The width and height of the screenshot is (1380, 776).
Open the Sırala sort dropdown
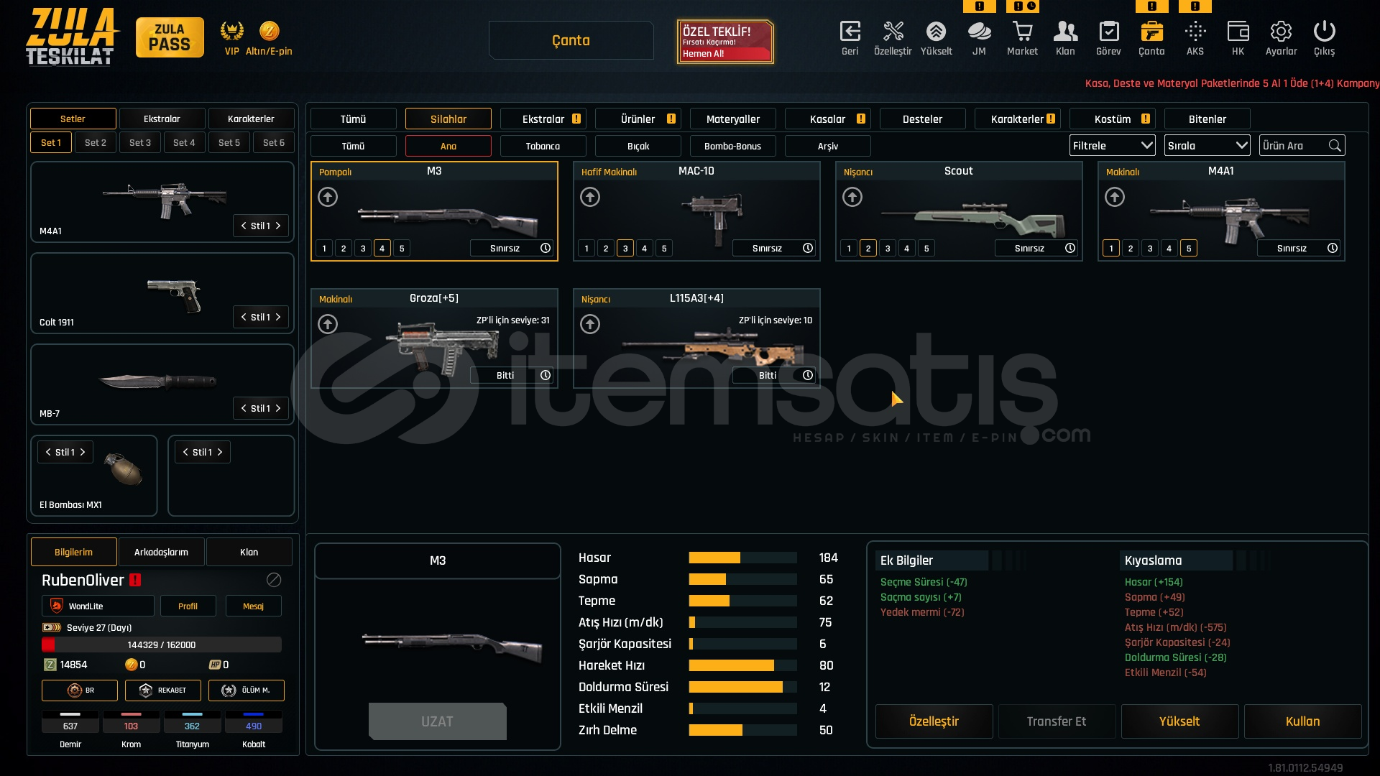pyautogui.click(x=1207, y=146)
